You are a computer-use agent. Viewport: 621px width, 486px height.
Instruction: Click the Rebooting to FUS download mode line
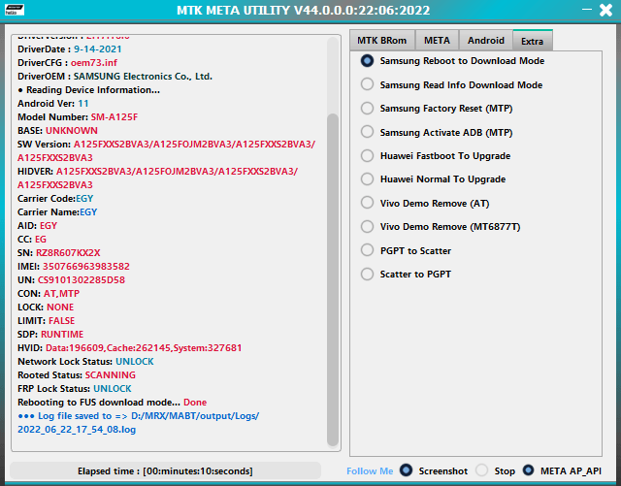[x=113, y=403]
